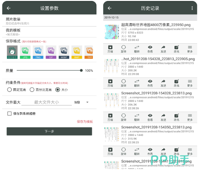The image size is (200, 172).
Task: Go back from the 设置参数 screen
Action: [9, 8]
